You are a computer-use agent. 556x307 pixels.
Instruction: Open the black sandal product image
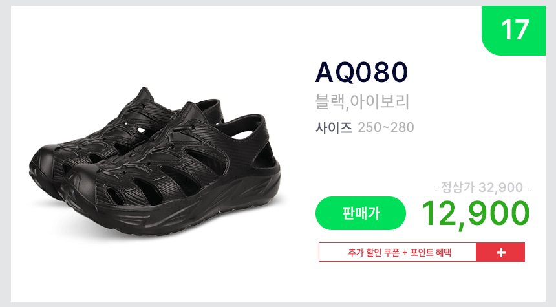pos(155,162)
